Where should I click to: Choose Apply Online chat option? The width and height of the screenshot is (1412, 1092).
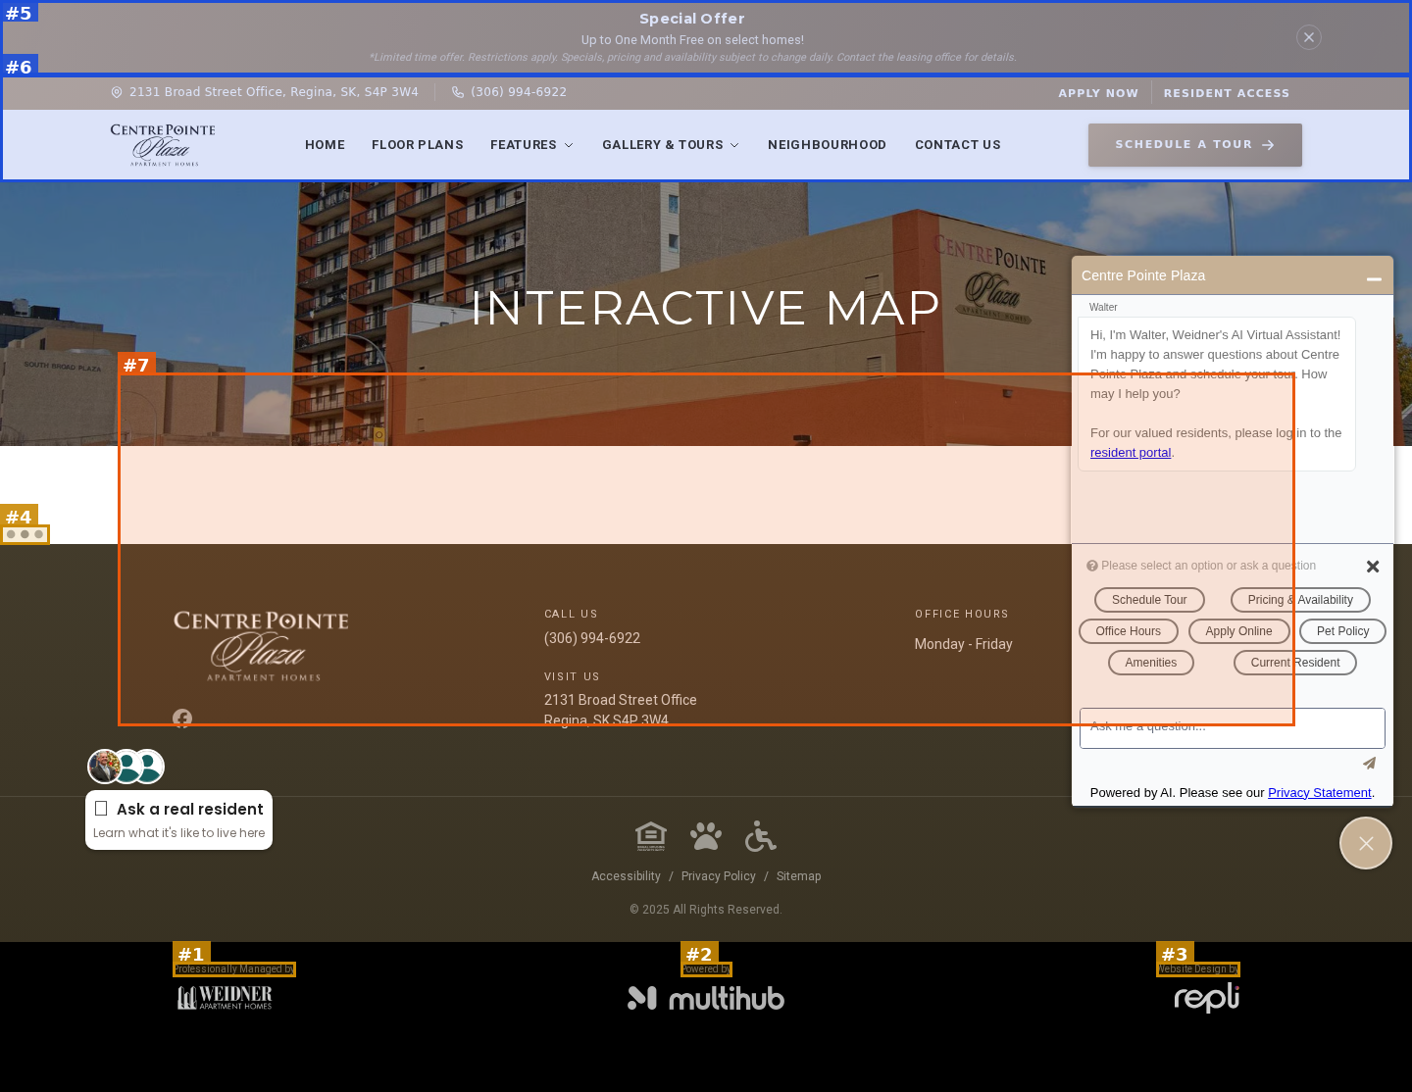[1238, 631]
